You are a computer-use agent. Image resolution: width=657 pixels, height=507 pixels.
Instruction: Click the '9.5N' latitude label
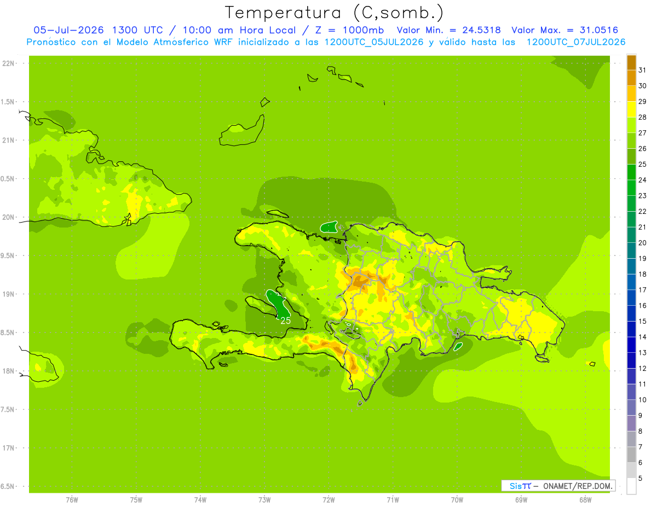pyautogui.click(x=7, y=256)
